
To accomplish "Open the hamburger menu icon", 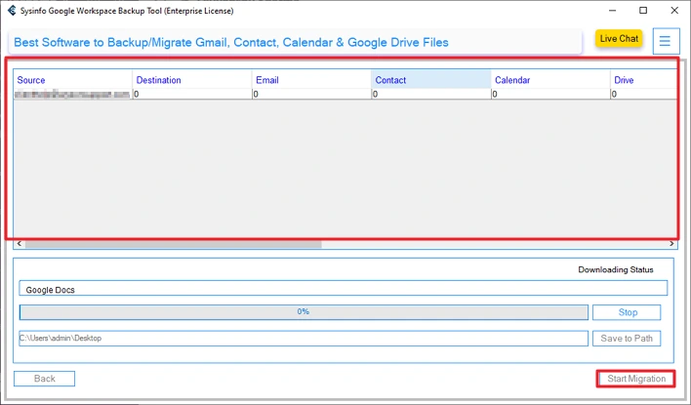I will 666,41.
